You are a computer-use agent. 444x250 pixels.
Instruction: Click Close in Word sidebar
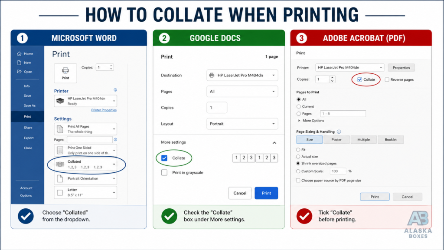(28, 148)
